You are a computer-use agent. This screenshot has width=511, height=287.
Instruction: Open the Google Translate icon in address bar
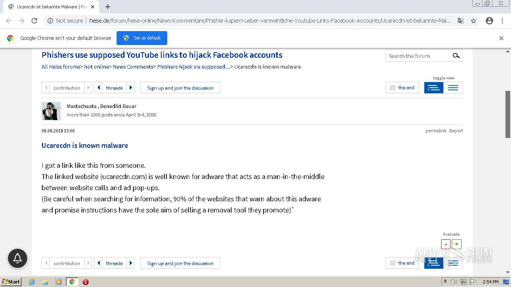[461, 21]
